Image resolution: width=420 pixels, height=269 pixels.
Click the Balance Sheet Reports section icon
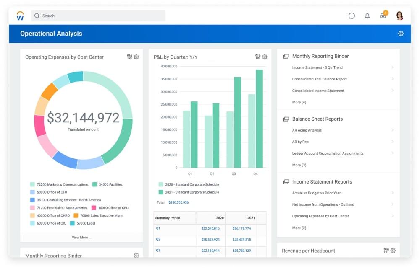click(286, 119)
